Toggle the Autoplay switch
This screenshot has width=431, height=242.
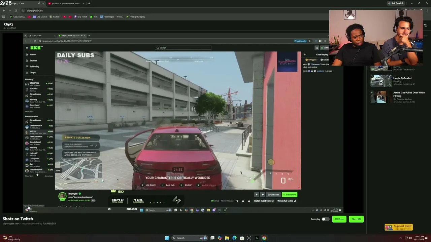tap(325, 219)
